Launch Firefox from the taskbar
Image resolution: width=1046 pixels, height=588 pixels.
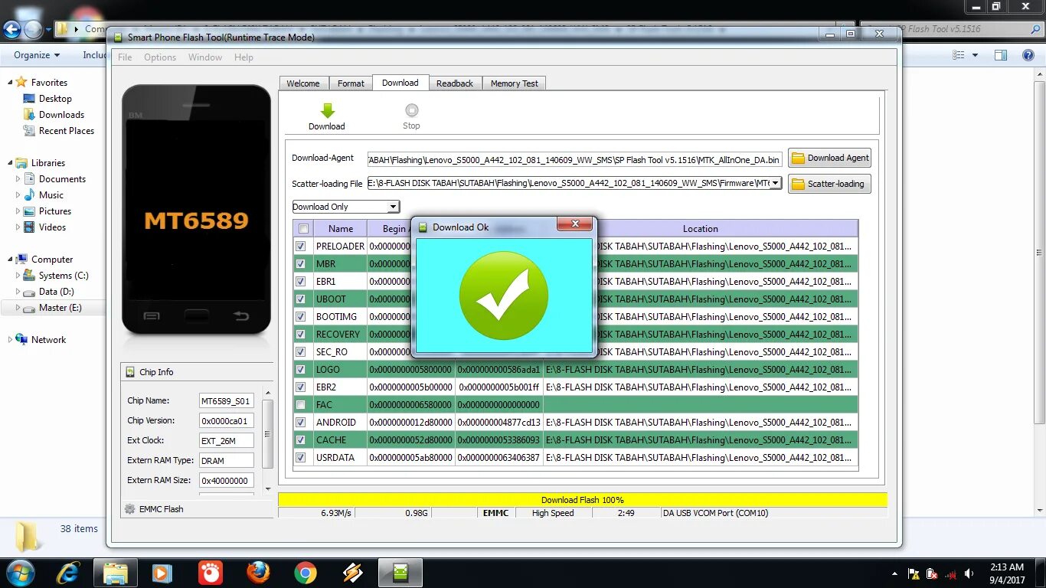[x=257, y=572]
